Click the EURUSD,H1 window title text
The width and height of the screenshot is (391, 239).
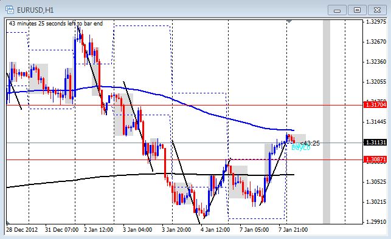coord(35,10)
